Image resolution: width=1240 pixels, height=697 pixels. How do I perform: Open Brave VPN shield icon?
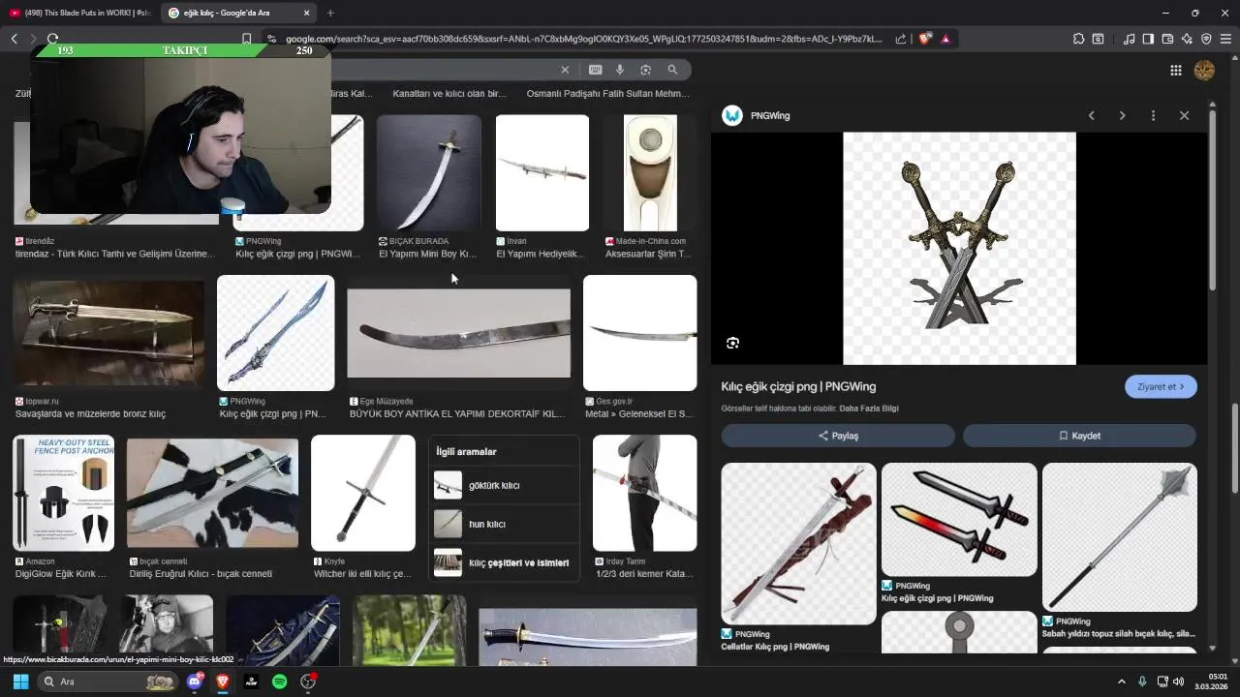pyautogui.click(x=1206, y=39)
